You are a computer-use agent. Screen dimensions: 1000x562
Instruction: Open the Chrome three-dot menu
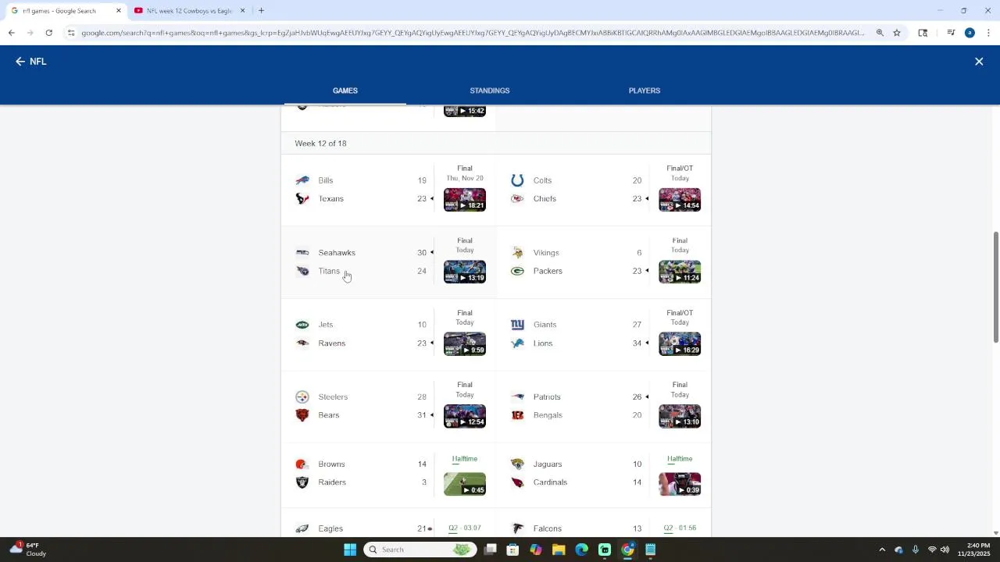click(988, 33)
